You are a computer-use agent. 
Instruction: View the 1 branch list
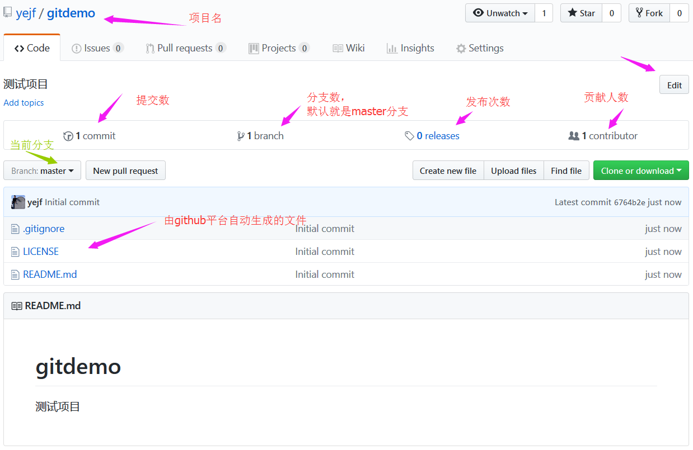coord(260,136)
